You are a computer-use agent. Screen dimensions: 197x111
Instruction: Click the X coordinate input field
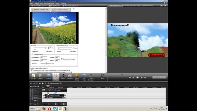[x=44, y=57]
